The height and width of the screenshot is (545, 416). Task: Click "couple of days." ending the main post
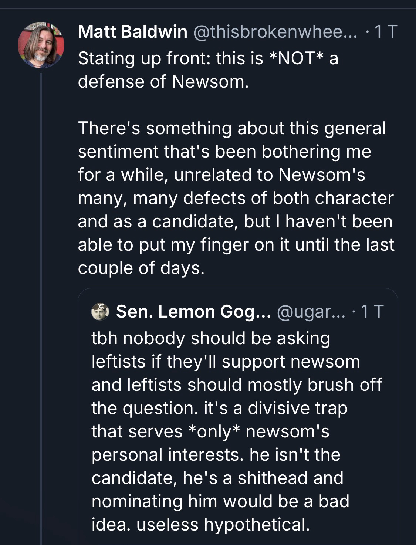141,268
